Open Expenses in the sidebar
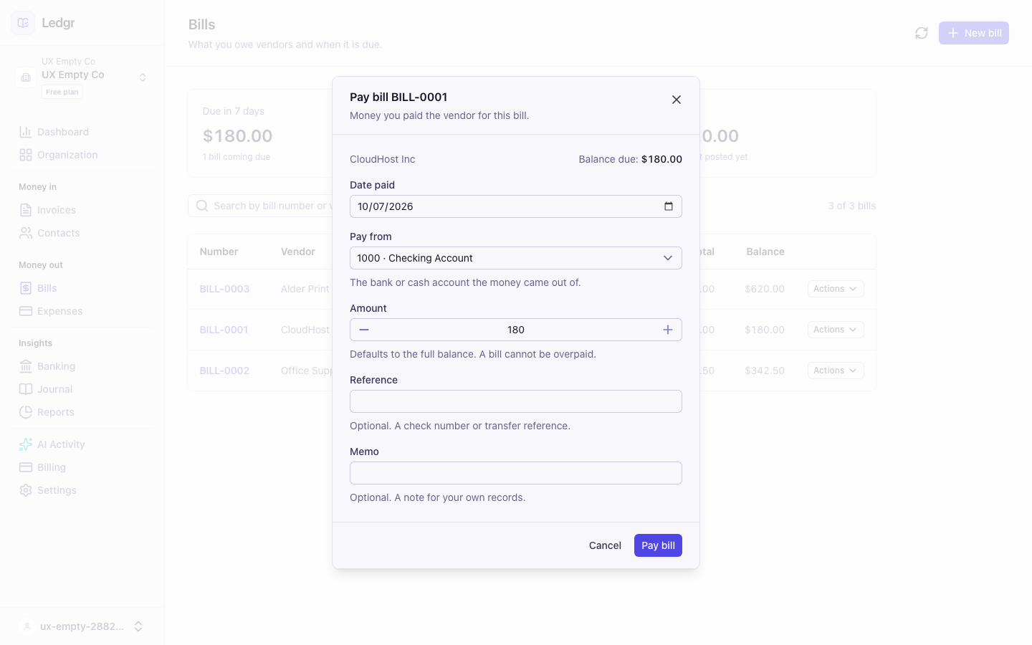 [83, 311]
